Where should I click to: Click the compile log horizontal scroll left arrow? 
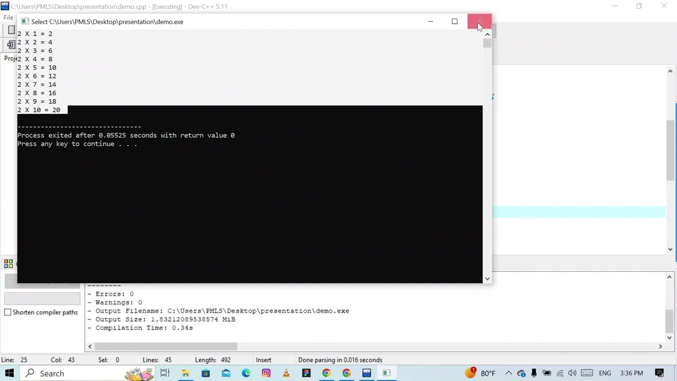coord(90,347)
